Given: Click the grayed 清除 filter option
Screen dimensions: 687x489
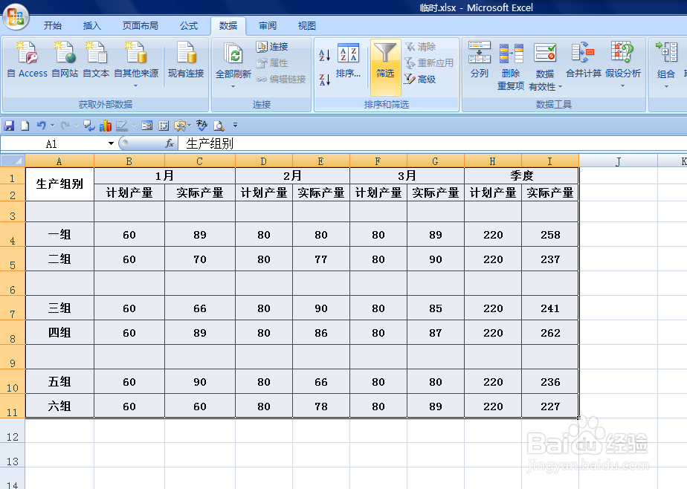Looking at the screenshot, I should (x=422, y=48).
